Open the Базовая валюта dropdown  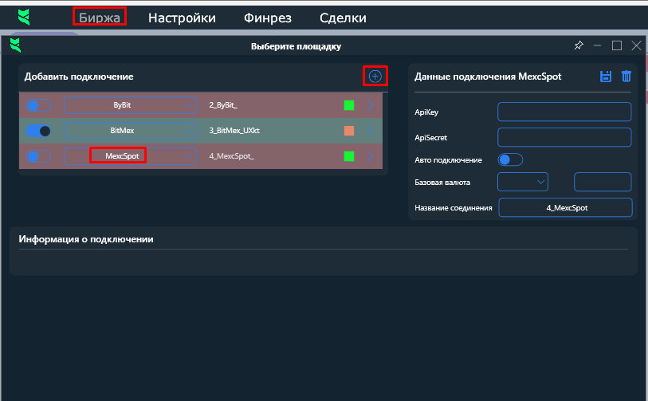523,182
